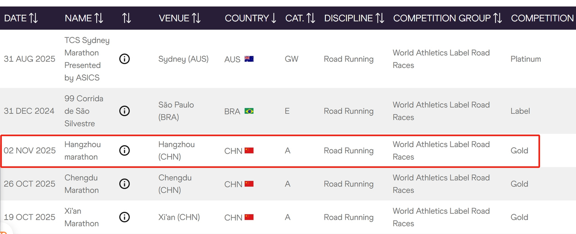Click Australia flag icon in Sydney row

point(249,59)
